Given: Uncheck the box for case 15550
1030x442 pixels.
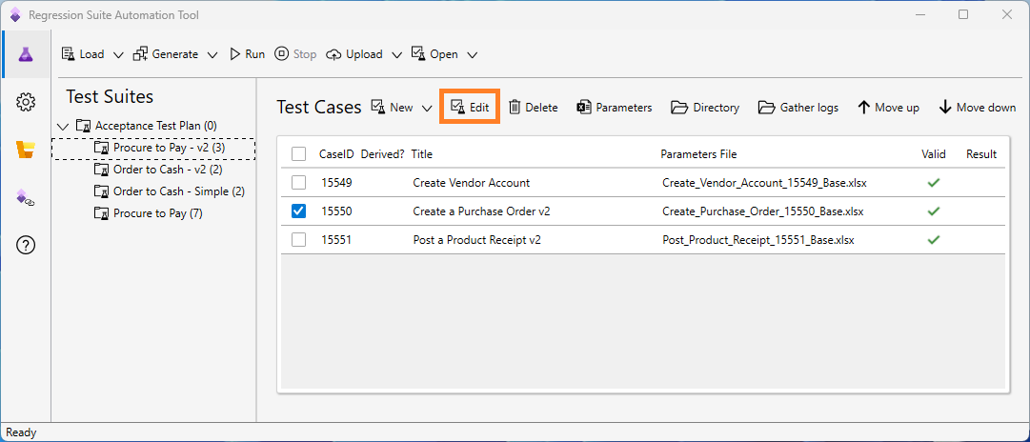Looking at the screenshot, I should 299,211.
